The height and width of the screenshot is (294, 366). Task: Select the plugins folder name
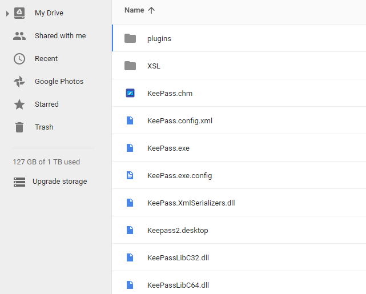tap(159, 38)
